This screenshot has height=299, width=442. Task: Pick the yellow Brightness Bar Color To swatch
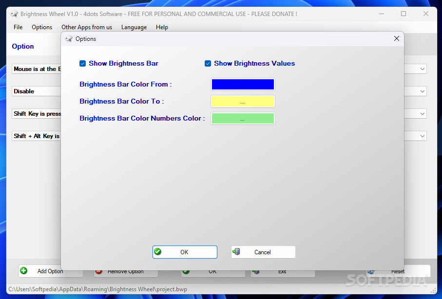click(243, 102)
